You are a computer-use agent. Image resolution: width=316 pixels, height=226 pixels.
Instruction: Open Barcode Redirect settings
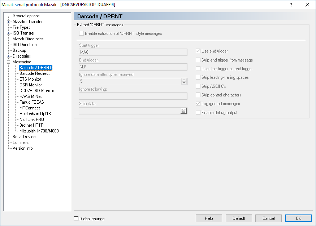point(35,73)
